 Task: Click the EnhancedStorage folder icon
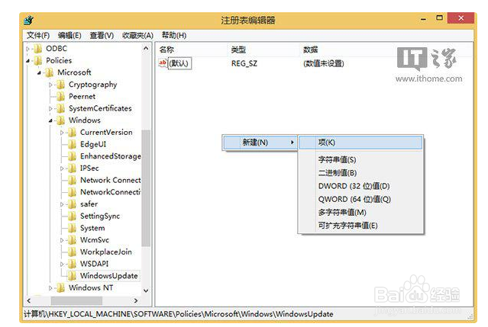coord(72,156)
